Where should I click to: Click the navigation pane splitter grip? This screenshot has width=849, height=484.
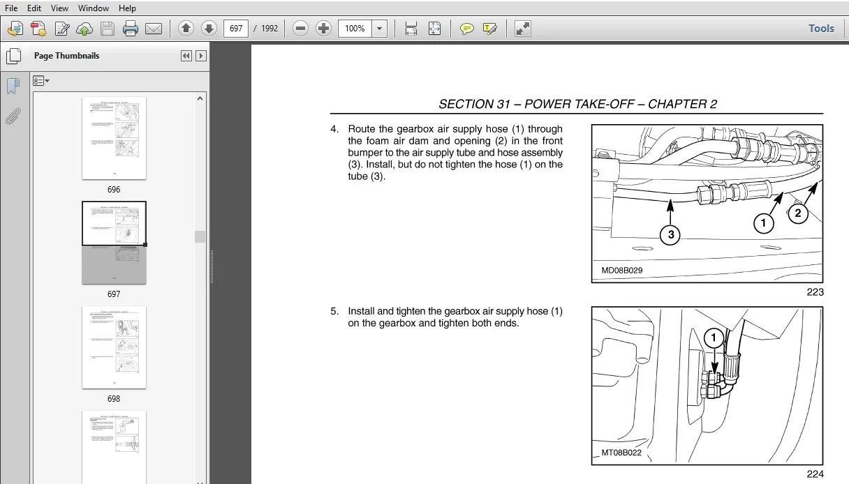click(212, 267)
